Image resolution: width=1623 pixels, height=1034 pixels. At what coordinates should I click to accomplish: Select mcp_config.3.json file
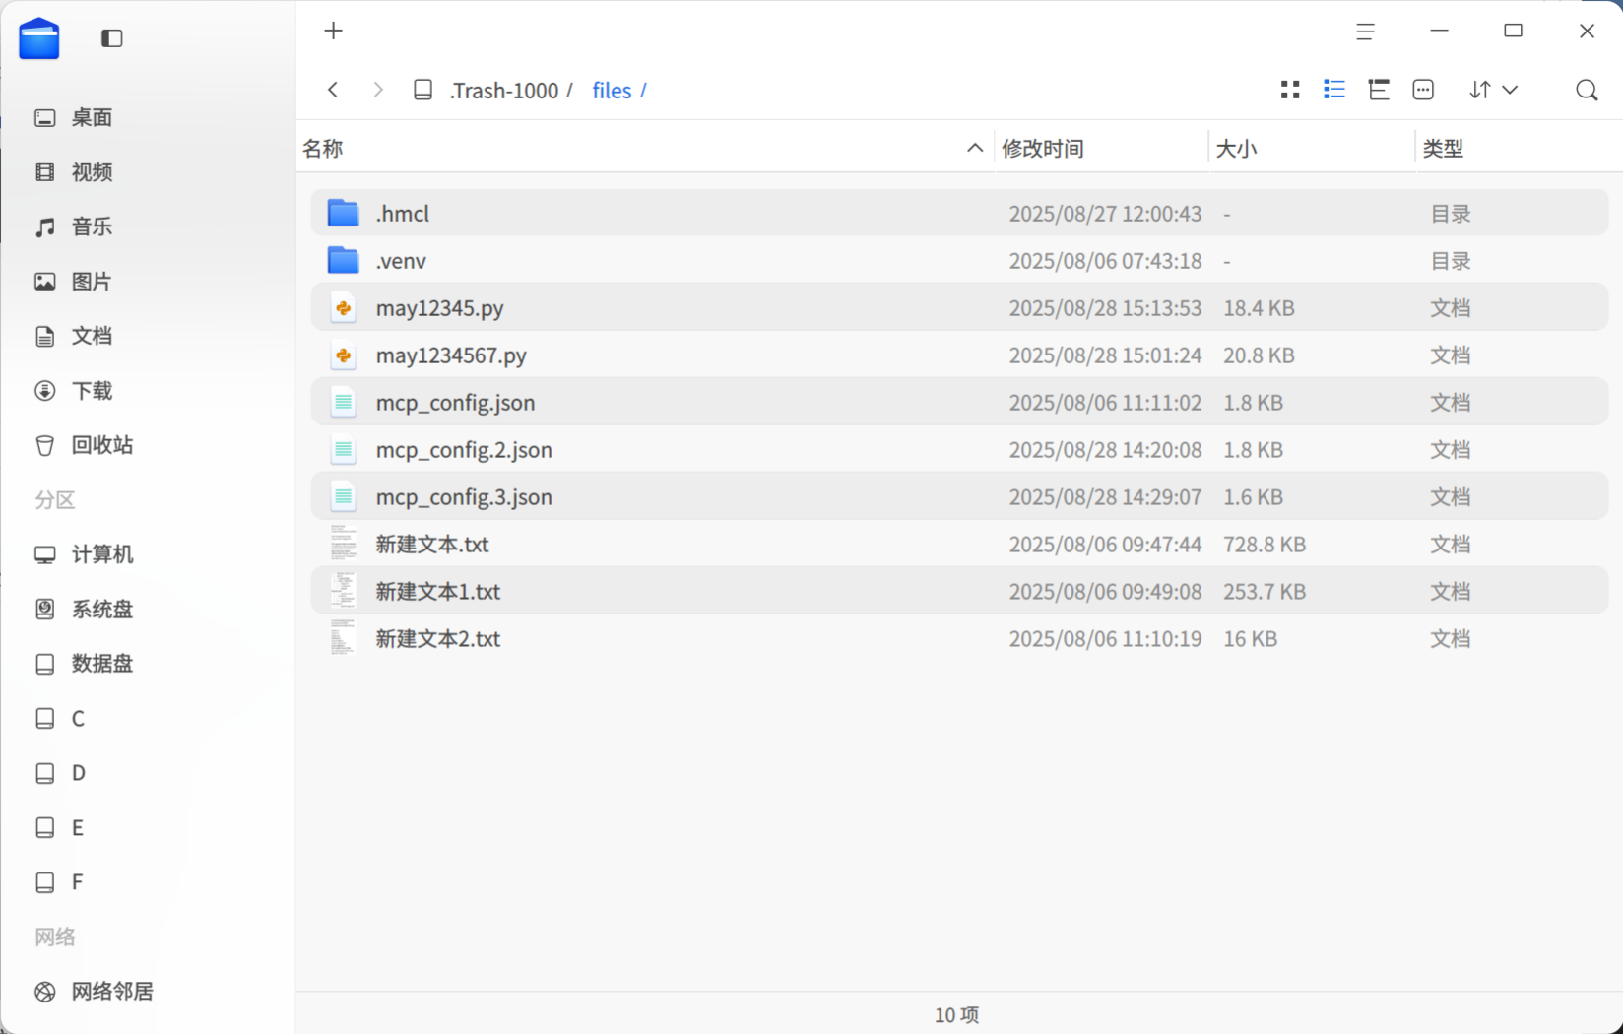(x=959, y=496)
